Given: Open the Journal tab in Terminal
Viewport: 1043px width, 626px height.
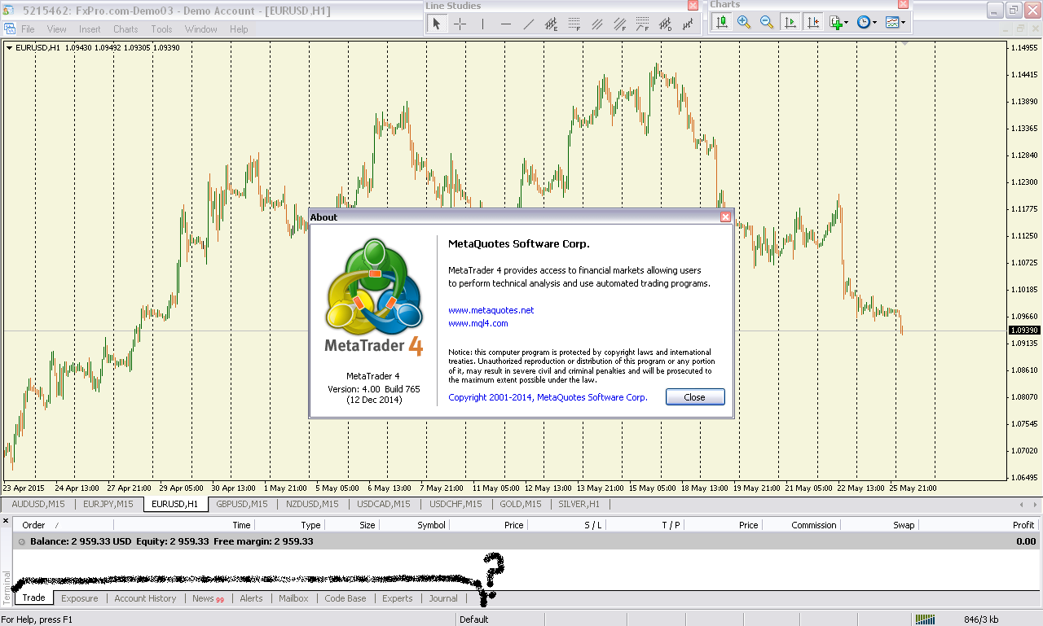Looking at the screenshot, I should pos(443,598).
